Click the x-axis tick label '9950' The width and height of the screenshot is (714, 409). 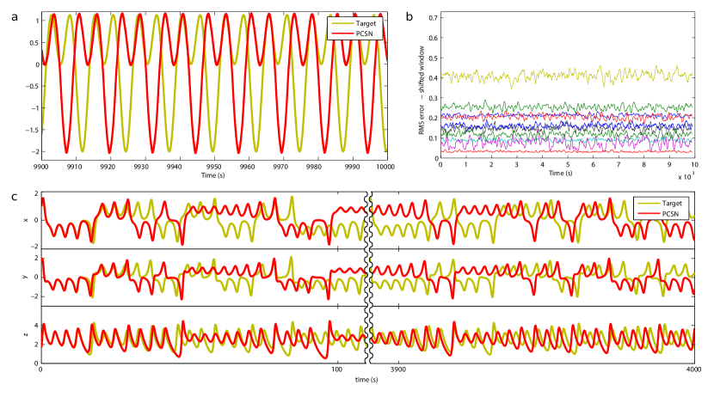pyautogui.click(x=214, y=167)
